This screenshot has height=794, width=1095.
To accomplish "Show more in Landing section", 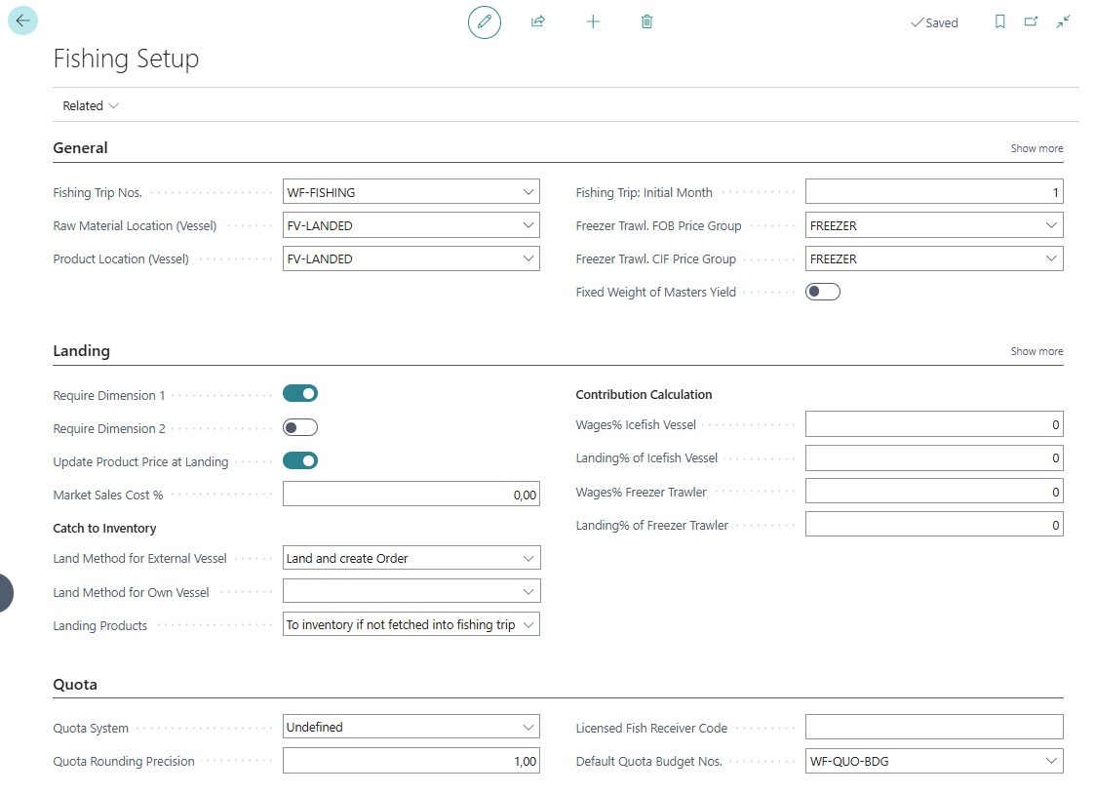I will point(1037,350).
